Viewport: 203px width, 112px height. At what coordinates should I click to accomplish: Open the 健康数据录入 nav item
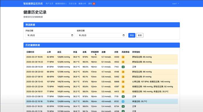point(61,4)
